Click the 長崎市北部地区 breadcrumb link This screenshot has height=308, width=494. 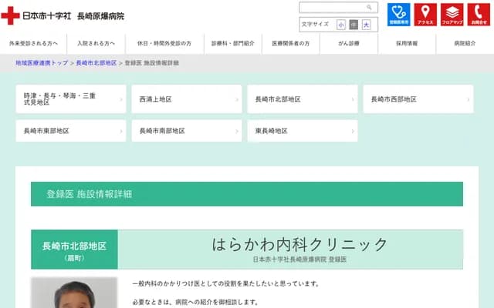[96, 62]
